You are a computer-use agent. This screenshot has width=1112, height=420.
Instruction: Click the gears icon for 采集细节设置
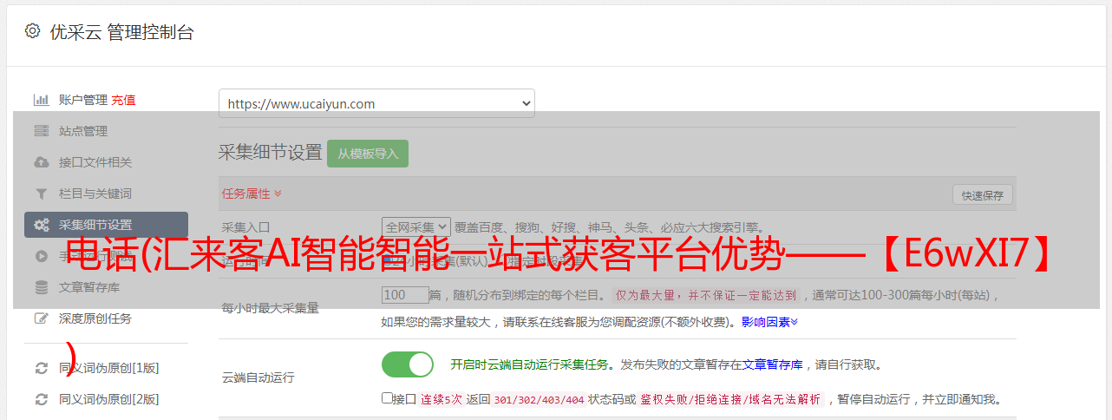pos(41,225)
